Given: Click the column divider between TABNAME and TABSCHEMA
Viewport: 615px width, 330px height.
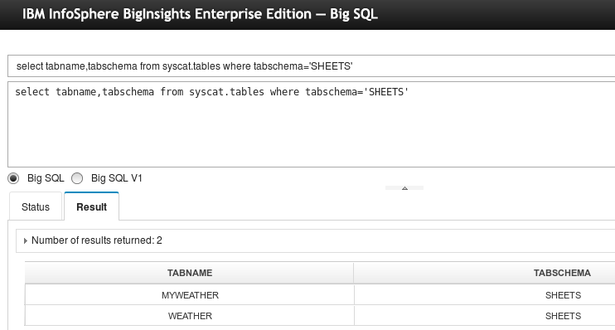Looking at the screenshot, I should [x=354, y=273].
